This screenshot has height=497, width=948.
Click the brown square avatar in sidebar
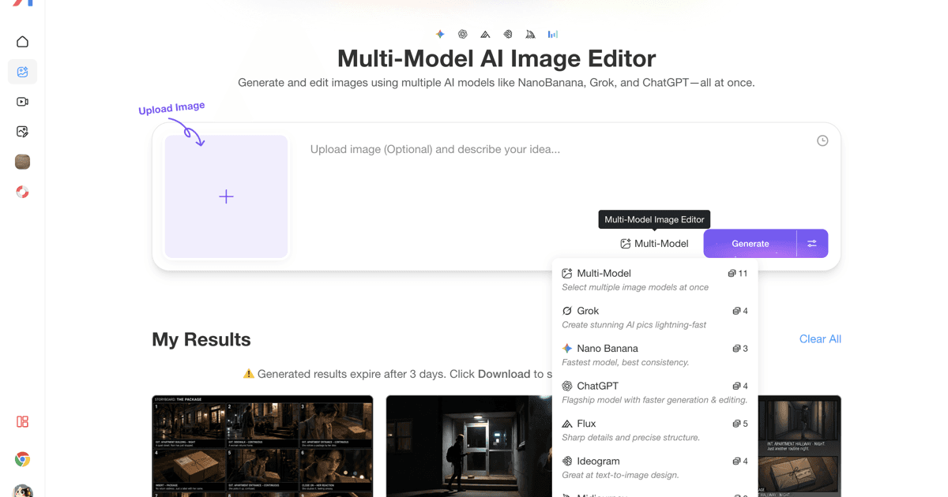(22, 162)
